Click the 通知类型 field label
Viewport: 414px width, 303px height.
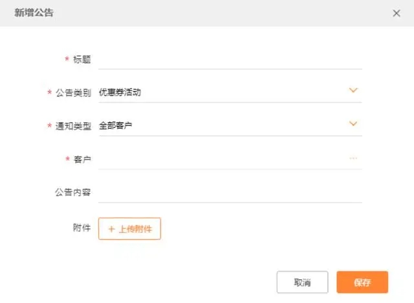click(73, 126)
